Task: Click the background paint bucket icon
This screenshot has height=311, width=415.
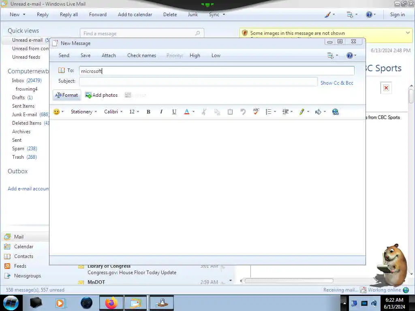Action: click(x=318, y=112)
